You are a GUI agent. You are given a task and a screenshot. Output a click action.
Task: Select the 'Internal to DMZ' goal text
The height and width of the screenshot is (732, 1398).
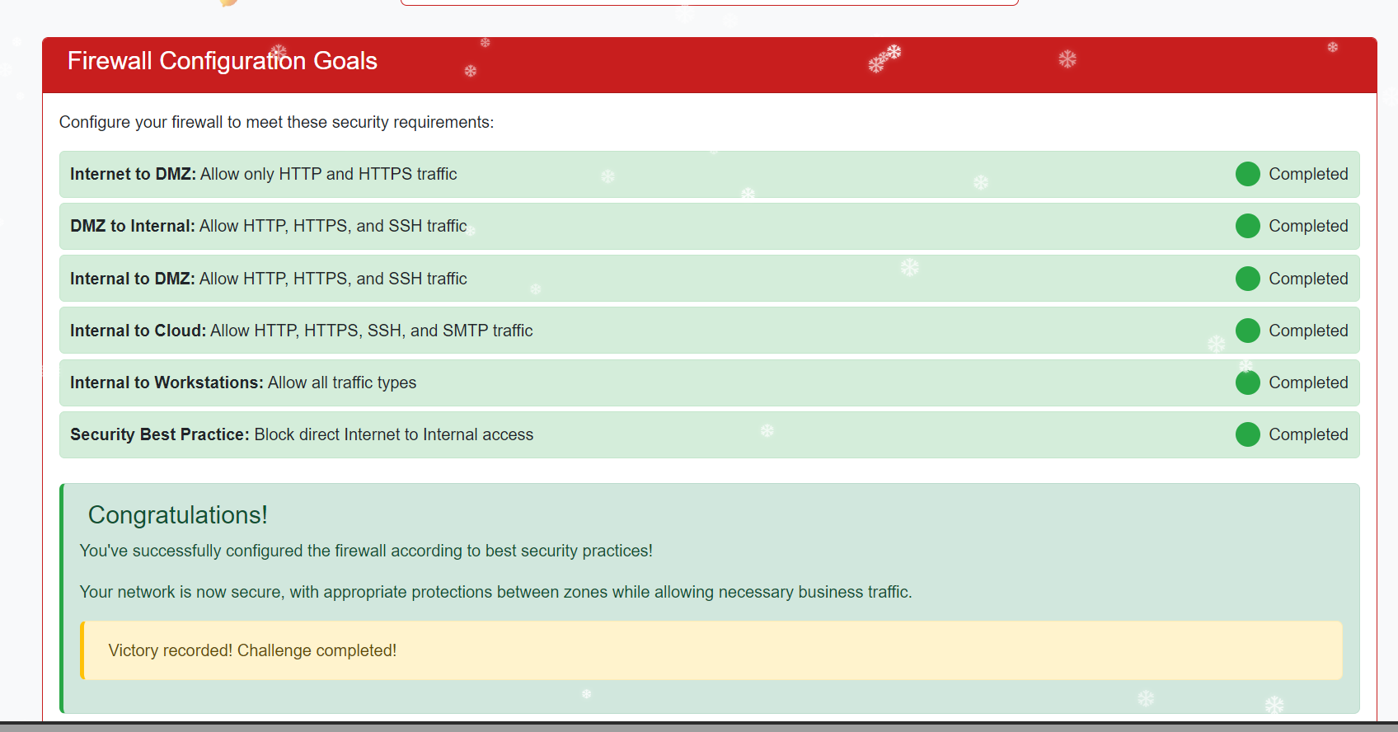tap(269, 279)
